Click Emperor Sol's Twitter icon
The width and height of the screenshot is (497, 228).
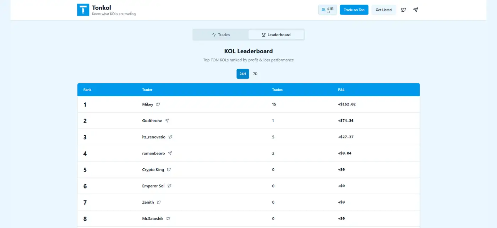[170, 186]
